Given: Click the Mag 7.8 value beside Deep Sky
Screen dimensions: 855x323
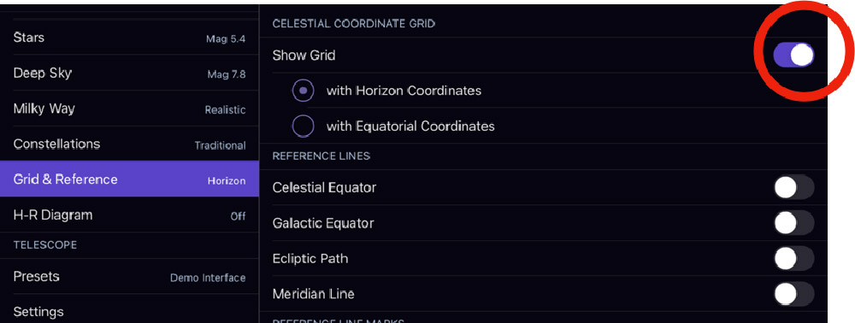Looking at the screenshot, I should coord(227,74).
